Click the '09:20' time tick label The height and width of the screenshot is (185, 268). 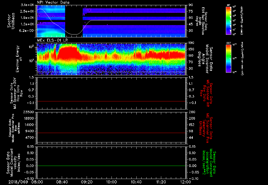tap(87, 182)
